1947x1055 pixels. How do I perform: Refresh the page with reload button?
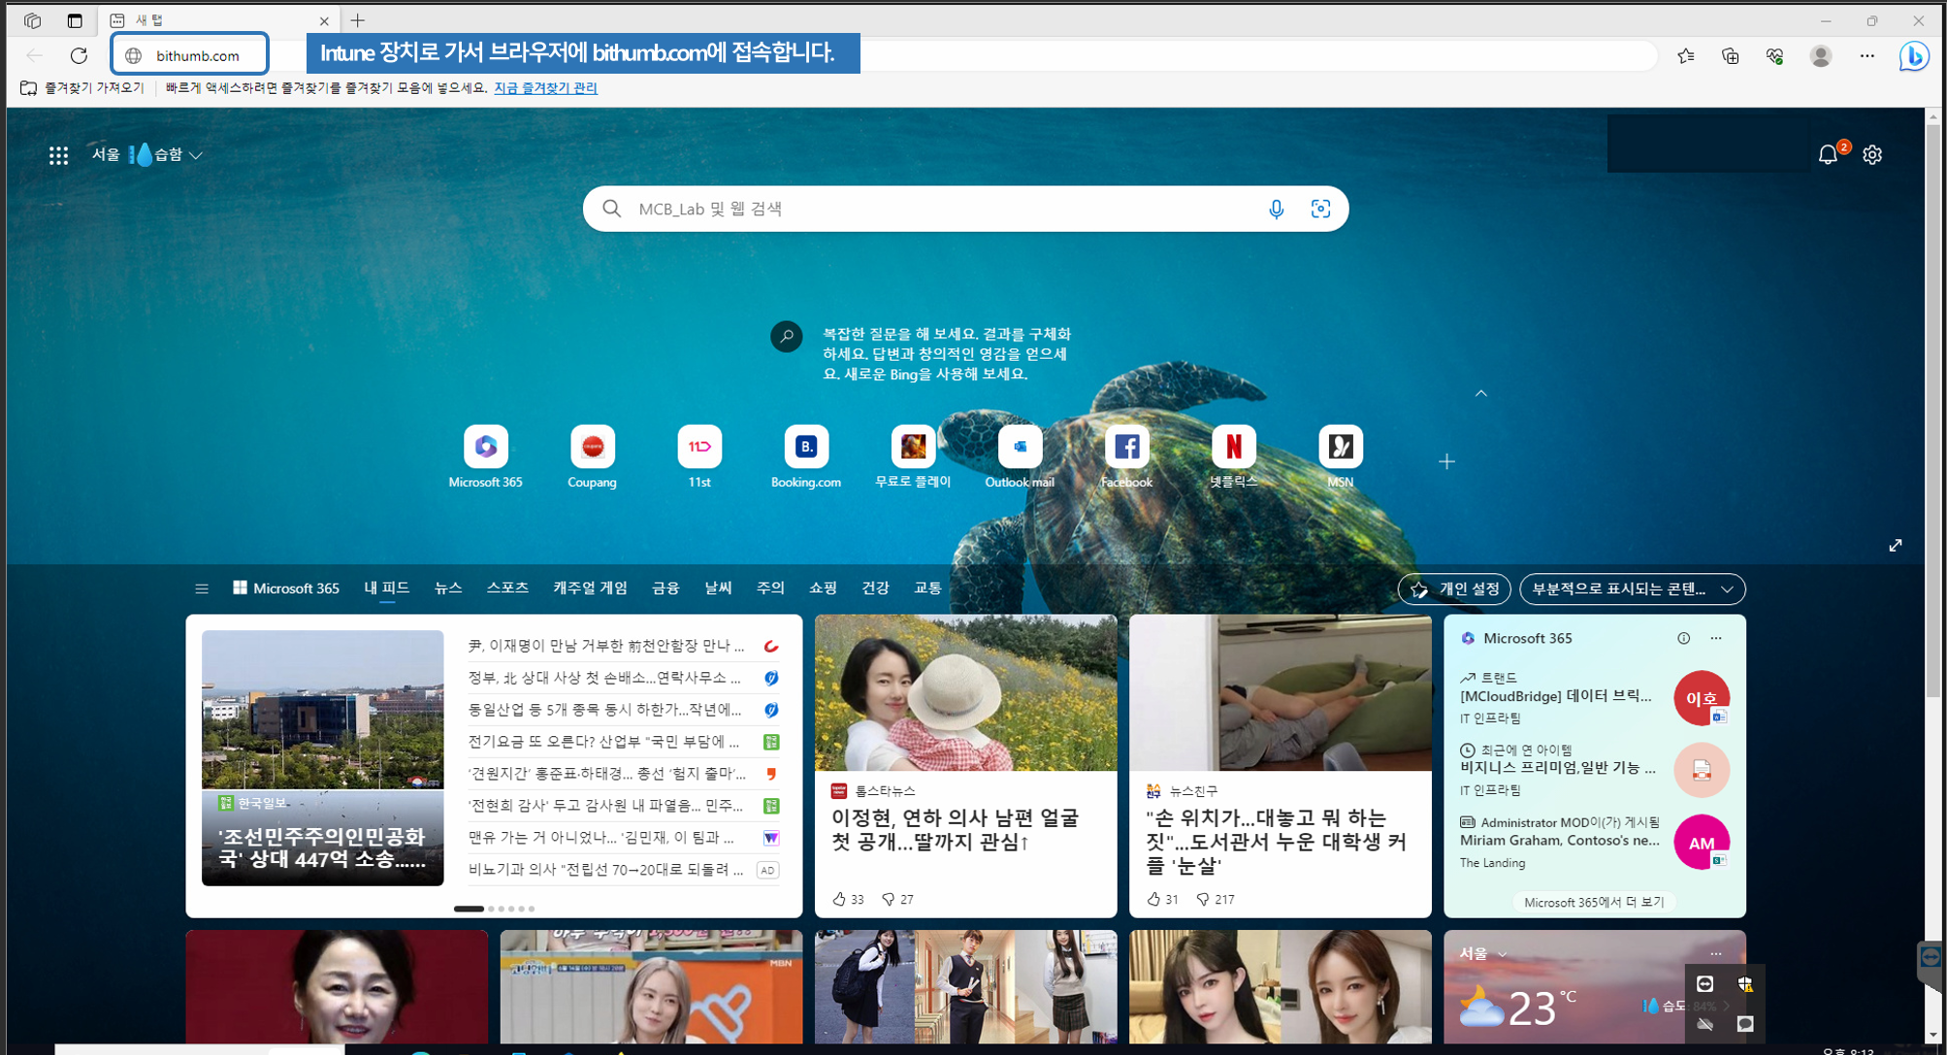tap(79, 55)
